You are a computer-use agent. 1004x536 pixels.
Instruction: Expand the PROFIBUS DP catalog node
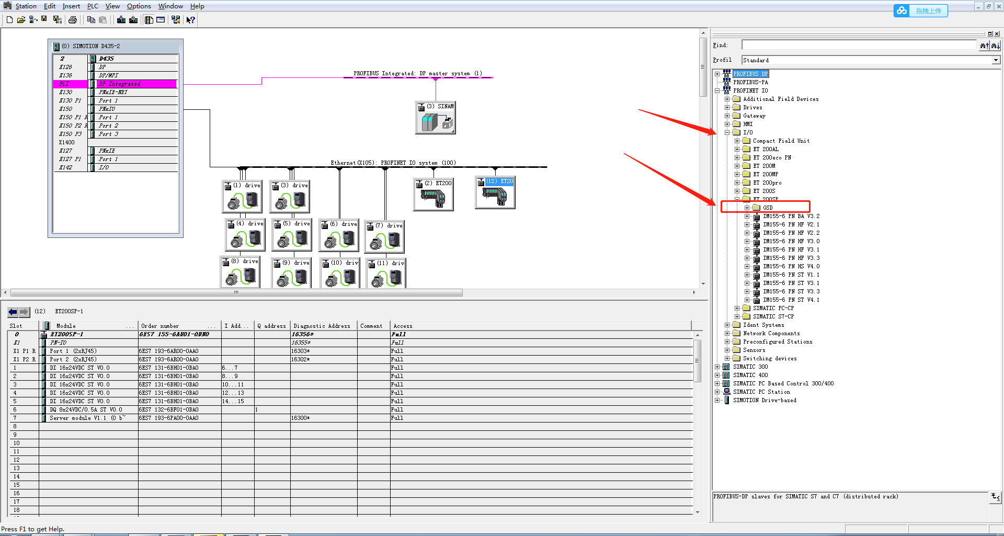717,74
